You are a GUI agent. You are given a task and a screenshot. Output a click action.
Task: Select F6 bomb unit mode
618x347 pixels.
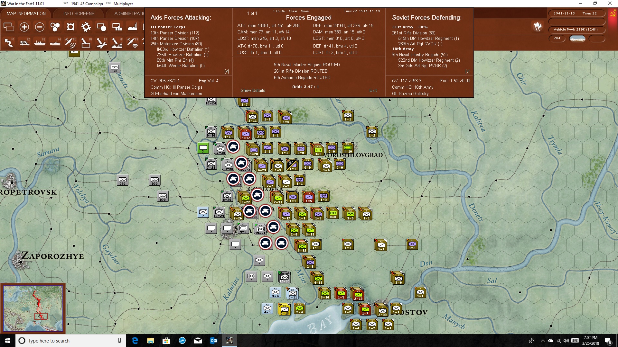point(86,42)
